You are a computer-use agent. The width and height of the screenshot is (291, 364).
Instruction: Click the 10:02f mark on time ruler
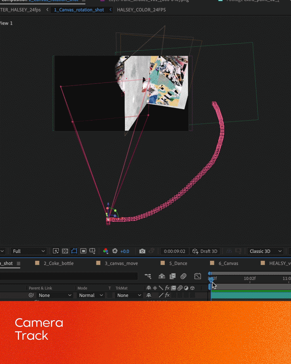(x=250, y=278)
